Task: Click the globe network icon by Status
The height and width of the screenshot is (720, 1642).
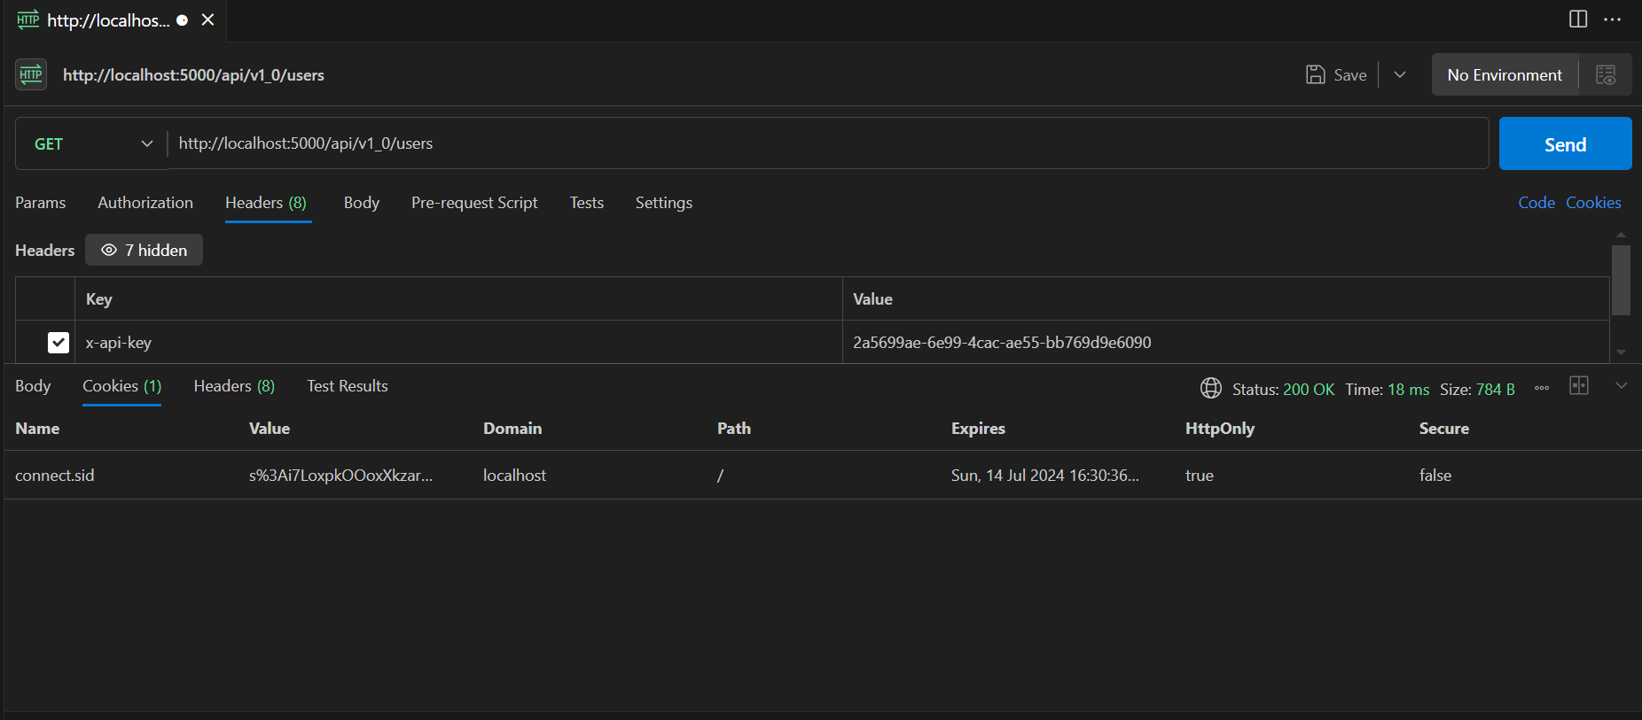Action: (1211, 388)
